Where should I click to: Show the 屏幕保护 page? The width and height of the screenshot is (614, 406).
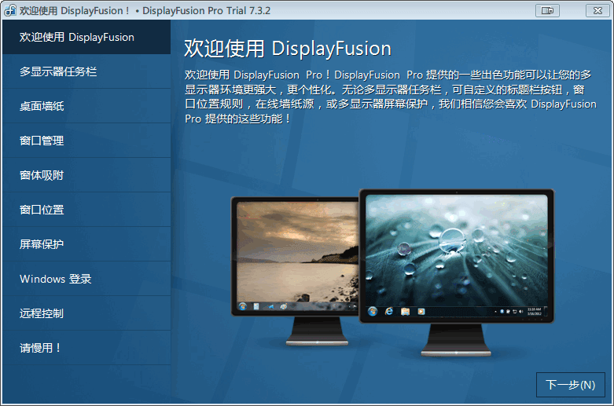(x=86, y=244)
